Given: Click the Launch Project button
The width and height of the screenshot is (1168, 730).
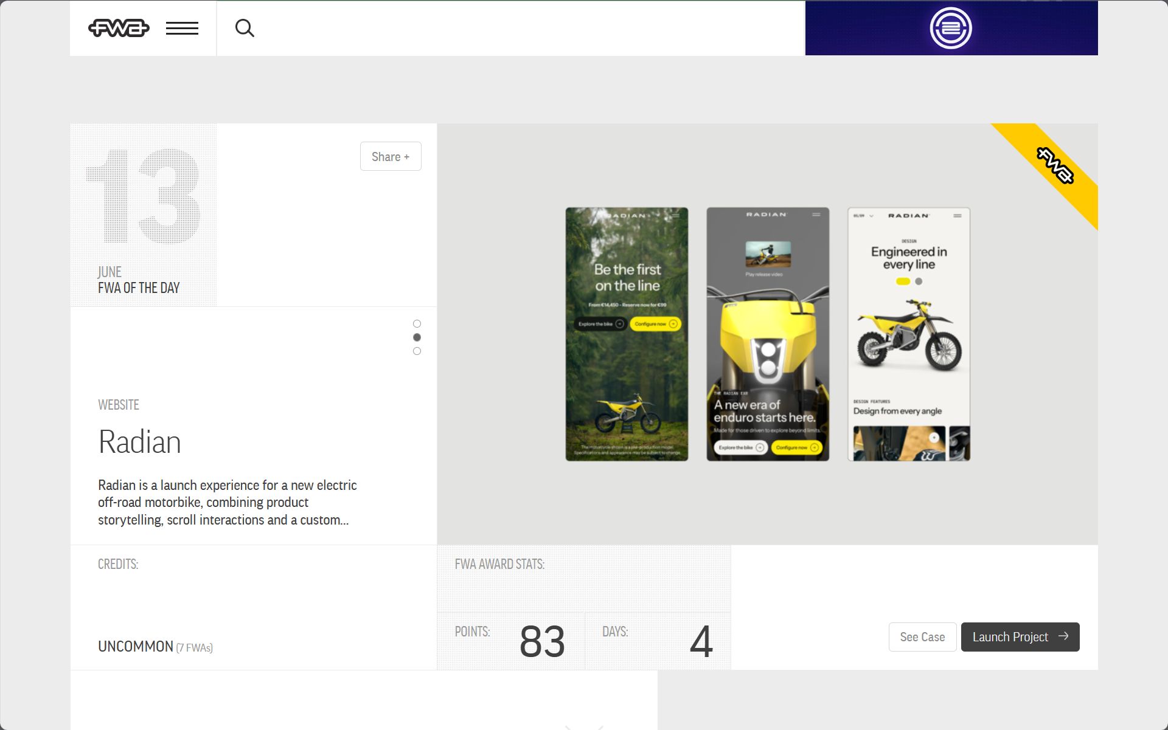Looking at the screenshot, I should pyautogui.click(x=1020, y=637).
